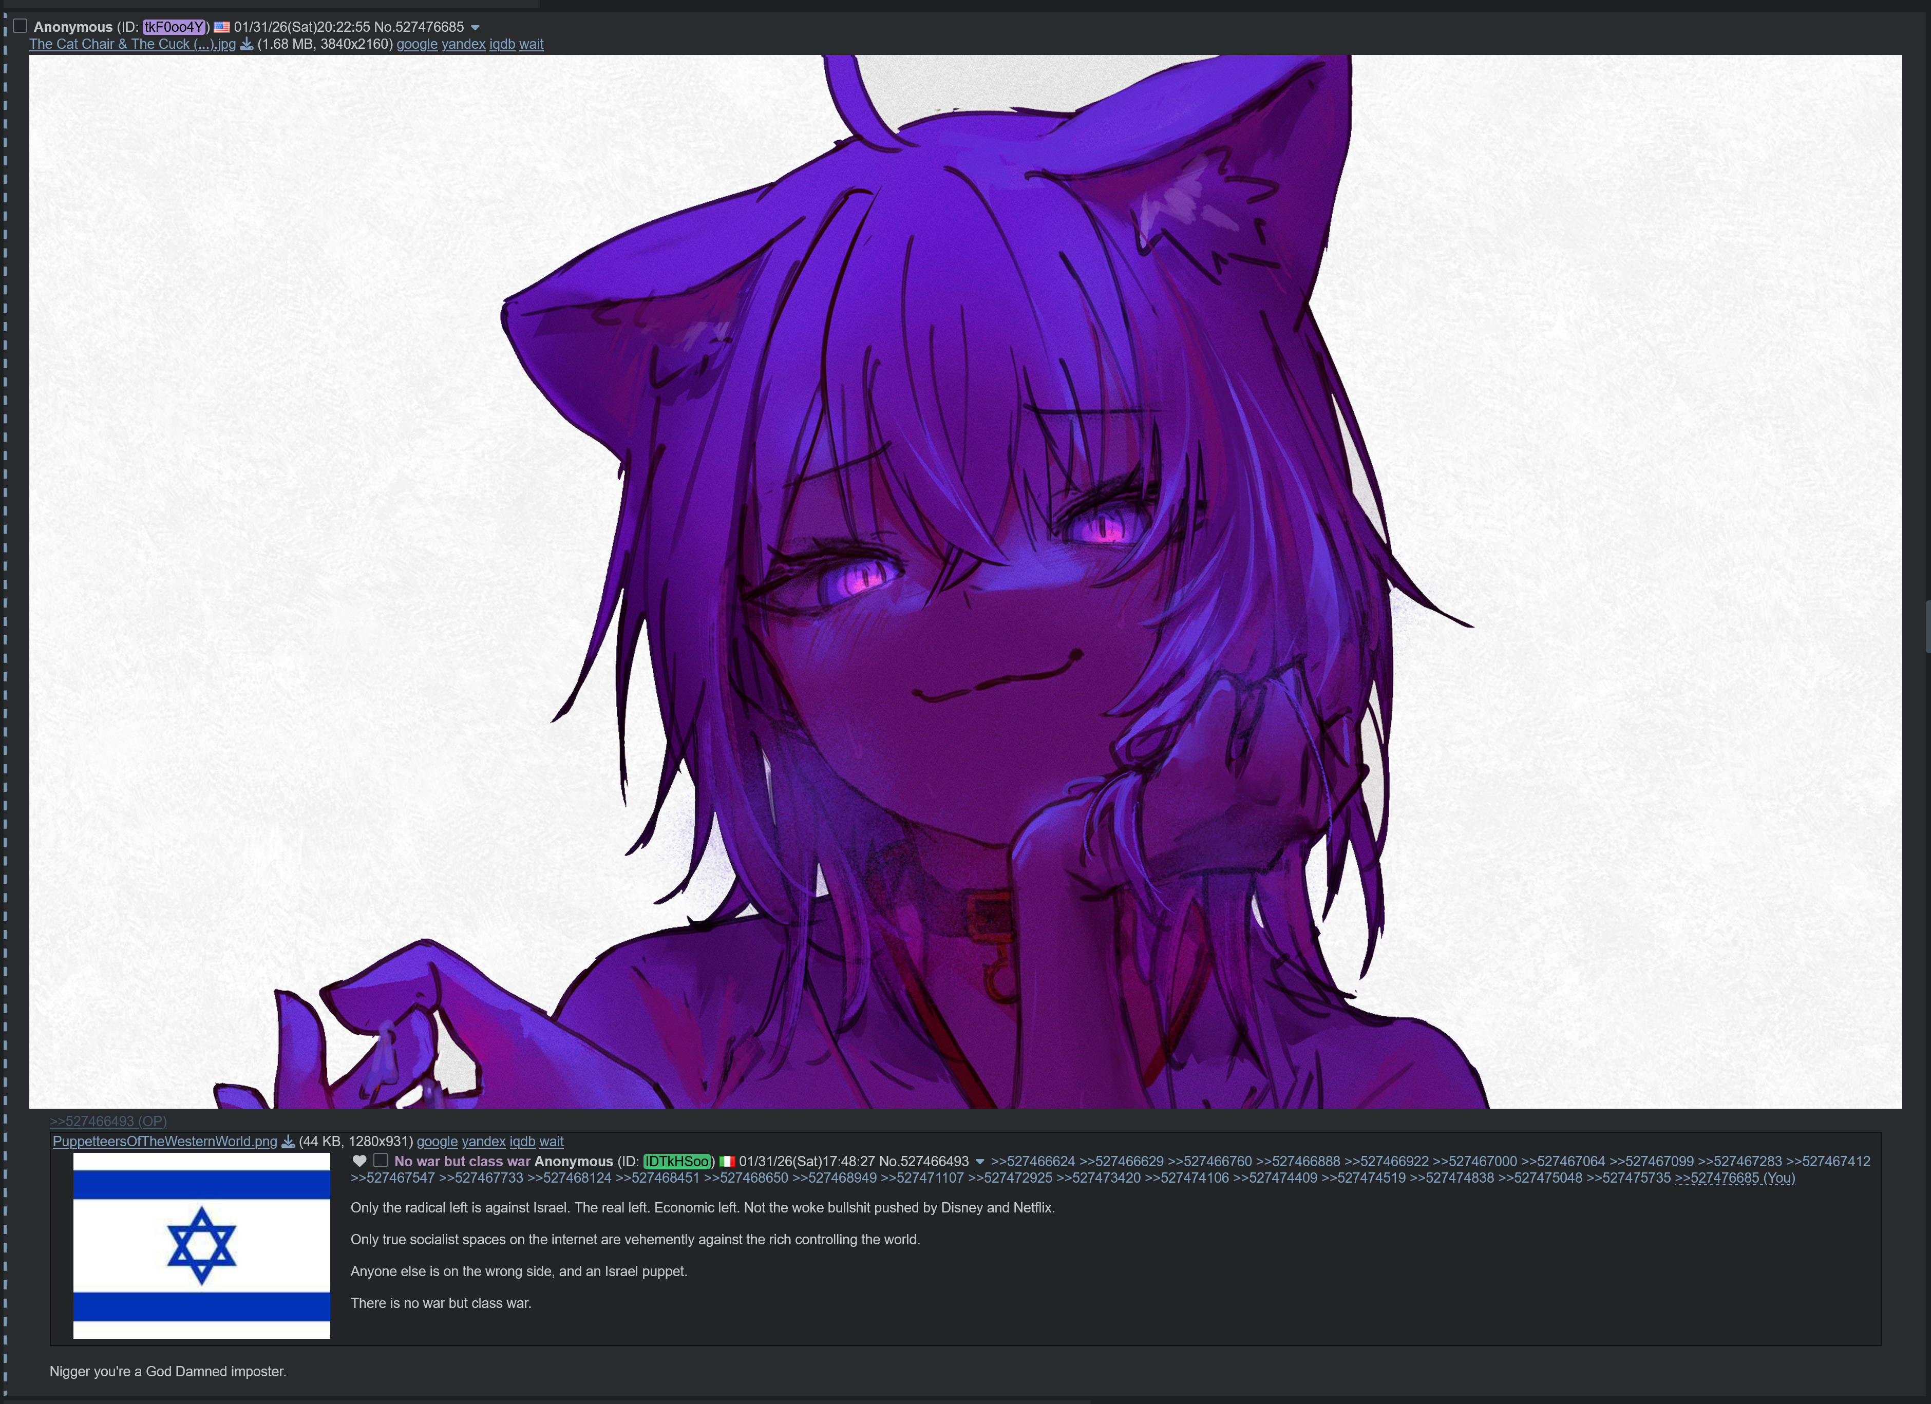
Task: Tick the checkbox next to No war but class war
Action: tap(381, 1161)
